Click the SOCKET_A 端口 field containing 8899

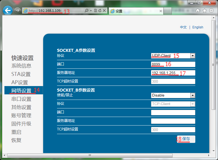tap(173, 64)
